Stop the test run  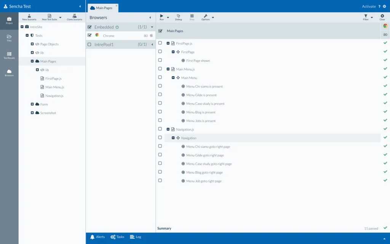pyautogui.click(x=192, y=17)
